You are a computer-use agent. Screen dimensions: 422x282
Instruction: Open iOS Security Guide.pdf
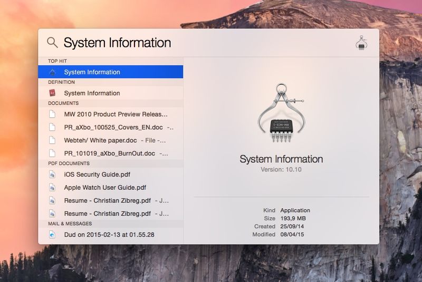(x=111, y=174)
